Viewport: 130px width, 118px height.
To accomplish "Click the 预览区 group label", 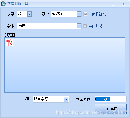I will click(x=10, y=35).
